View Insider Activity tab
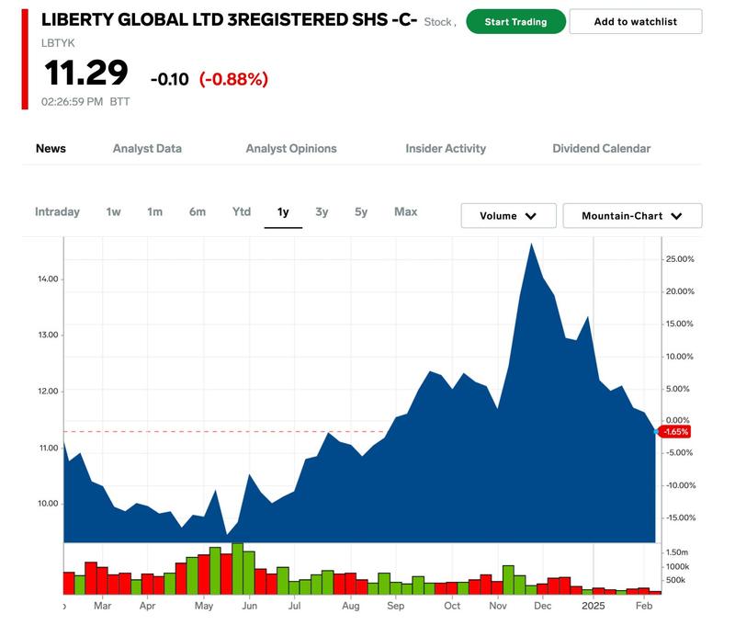The width and height of the screenshot is (735, 625). click(x=446, y=148)
